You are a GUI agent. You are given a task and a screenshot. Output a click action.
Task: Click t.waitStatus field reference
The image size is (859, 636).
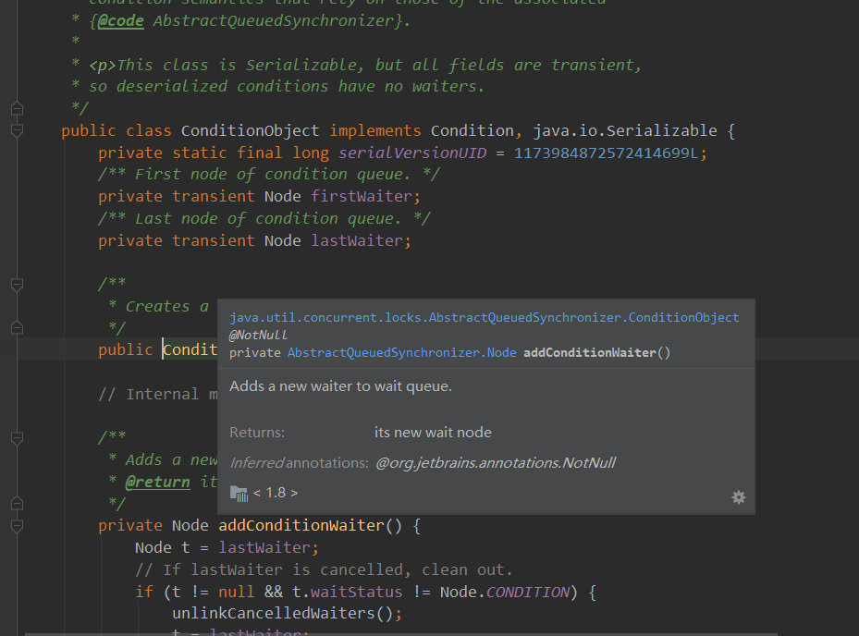[x=348, y=593]
